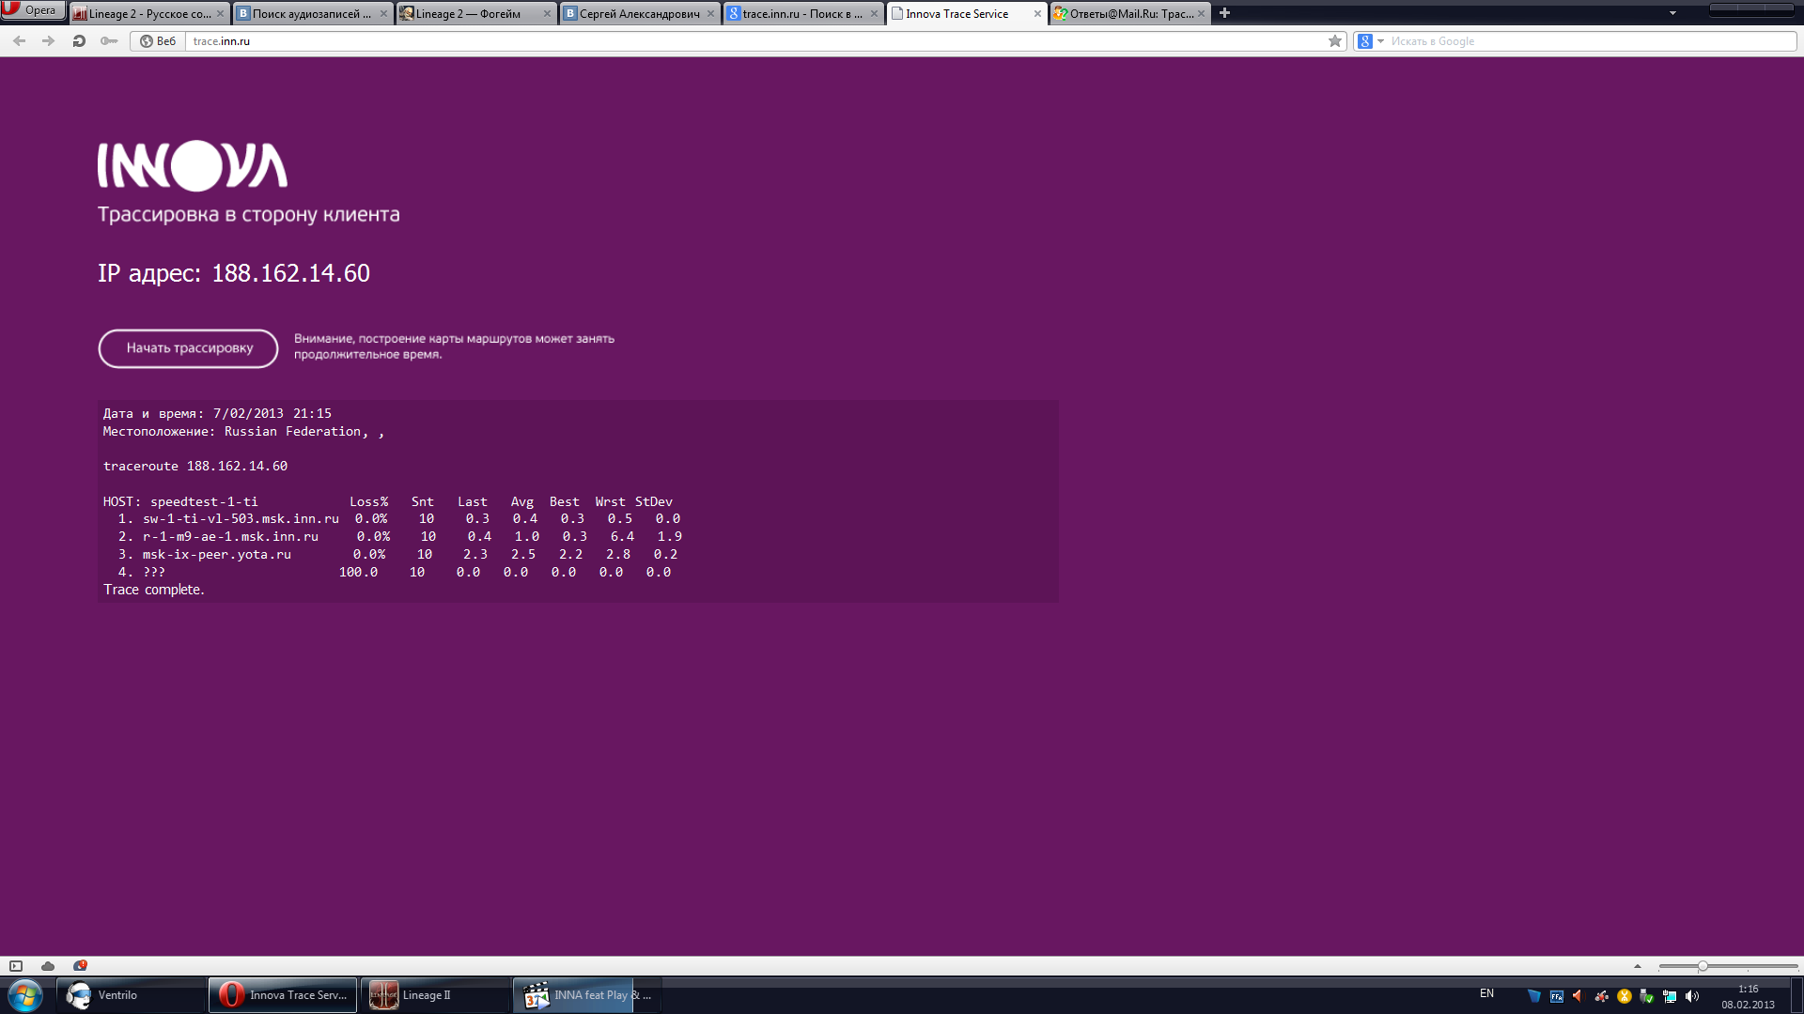Open Innova Trace Serv... Opera taskbar button
Screen dimensions: 1804x1014
(x=283, y=995)
